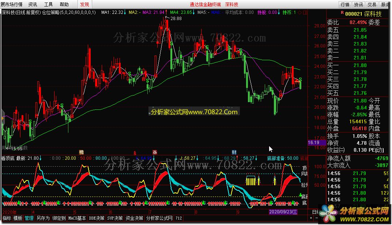
Task: Click the 换手 1.05% value
Action: (359, 136)
